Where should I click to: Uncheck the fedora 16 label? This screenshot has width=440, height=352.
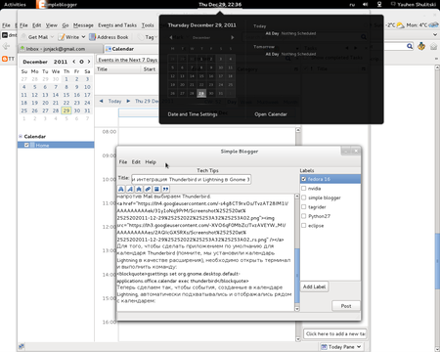(x=304, y=179)
